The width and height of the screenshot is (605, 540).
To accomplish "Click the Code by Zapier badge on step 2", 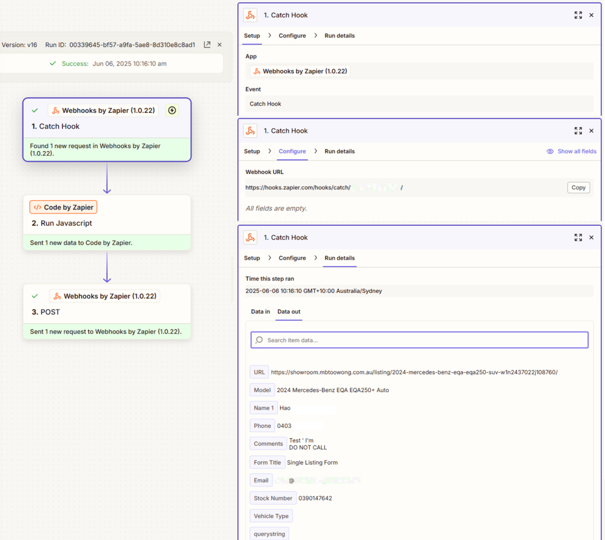I will pyautogui.click(x=63, y=208).
